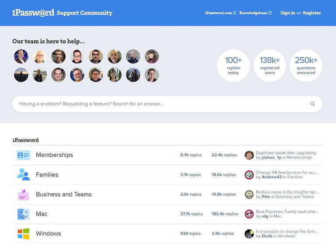Screen dimensions: 336x244
Task: Focus the search for an answer field
Action: 168,104
